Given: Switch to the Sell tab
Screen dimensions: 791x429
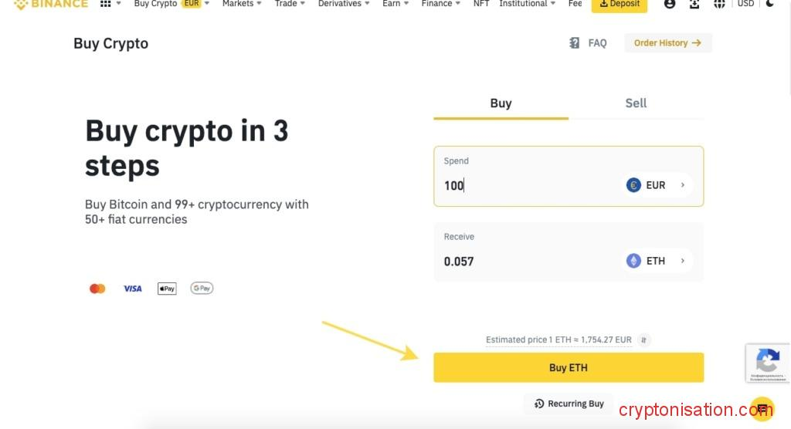Looking at the screenshot, I should pos(636,103).
